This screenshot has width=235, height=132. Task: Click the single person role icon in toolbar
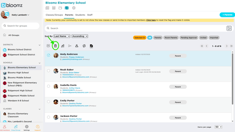[77, 46]
